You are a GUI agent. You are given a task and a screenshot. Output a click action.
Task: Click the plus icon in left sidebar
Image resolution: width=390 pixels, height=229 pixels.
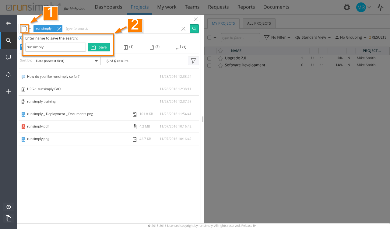pyautogui.click(x=9, y=91)
